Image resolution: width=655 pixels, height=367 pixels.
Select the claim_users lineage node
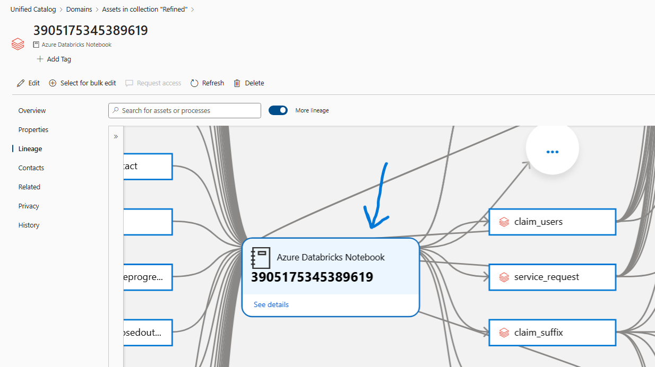[552, 222]
